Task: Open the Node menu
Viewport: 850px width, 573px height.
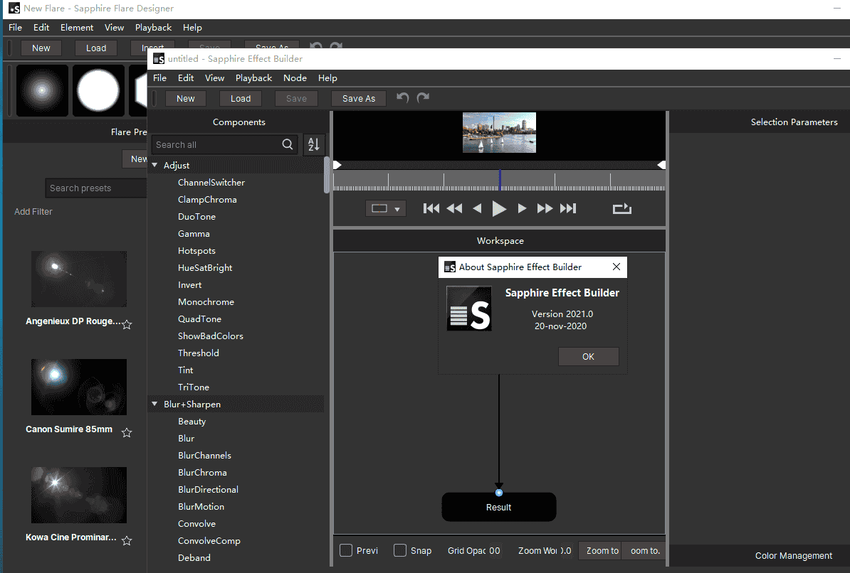Action: [x=295, y=78]
